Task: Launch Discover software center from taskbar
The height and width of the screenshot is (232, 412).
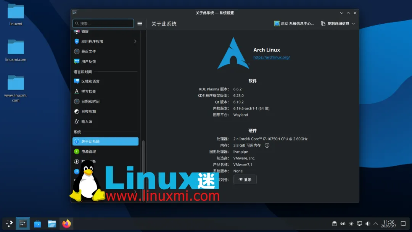Action: click(x=37, y=224)
